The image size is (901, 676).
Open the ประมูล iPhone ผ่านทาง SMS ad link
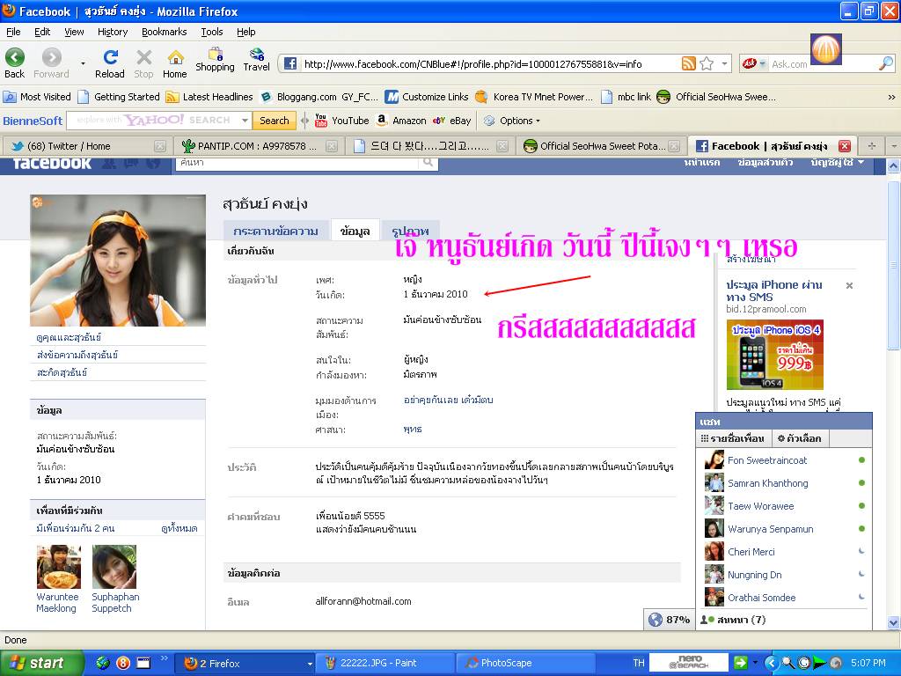pyautogui.click(x=774, y=290)
